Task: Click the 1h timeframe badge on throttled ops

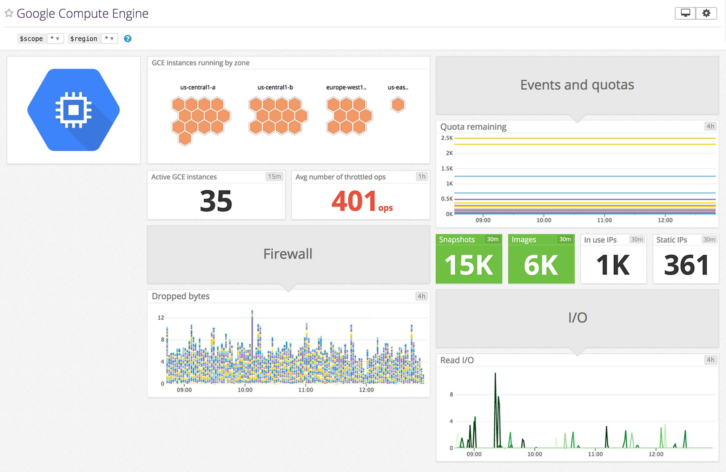Action: [x=422, y=177]
